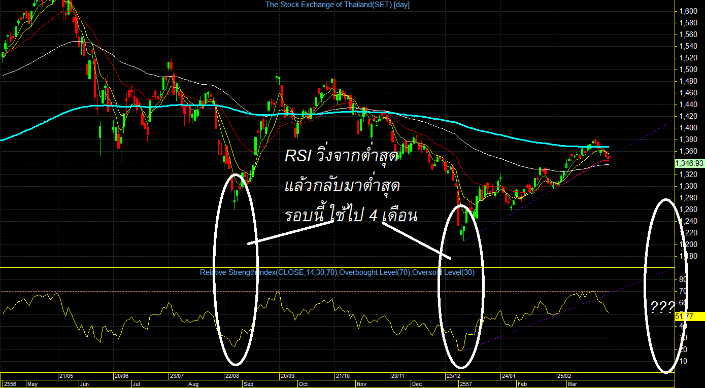Screen dimensions: 705x388
Task: Click the 70 level on RSI axis
Action: [683, 291]
